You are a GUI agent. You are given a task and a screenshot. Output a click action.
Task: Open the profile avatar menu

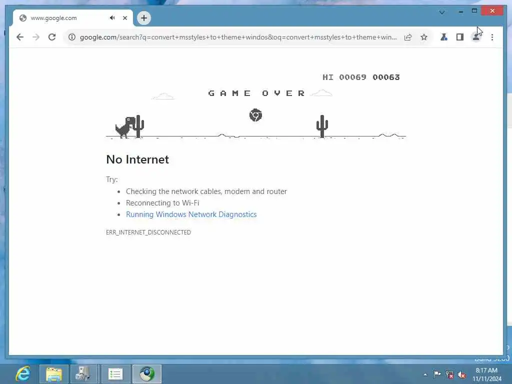pyautogui.click(x=476, y=37)
